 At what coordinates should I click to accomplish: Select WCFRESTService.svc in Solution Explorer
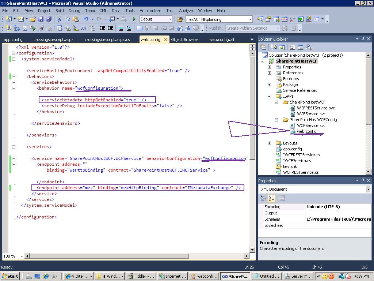(316, 108)
